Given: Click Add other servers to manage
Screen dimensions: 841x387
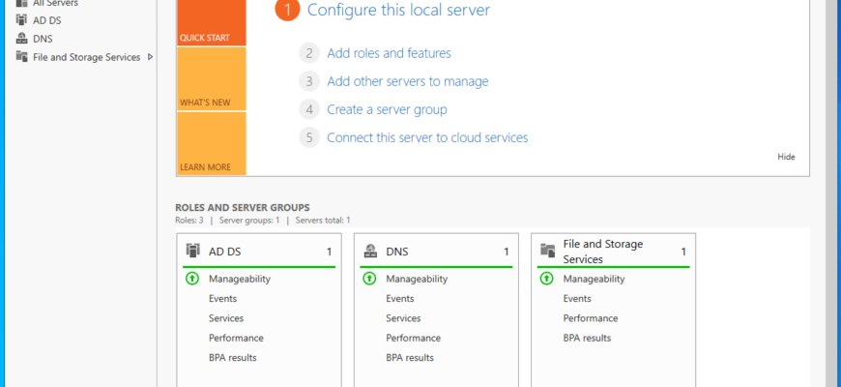Looking at the screenshot, I should point(408,81).
